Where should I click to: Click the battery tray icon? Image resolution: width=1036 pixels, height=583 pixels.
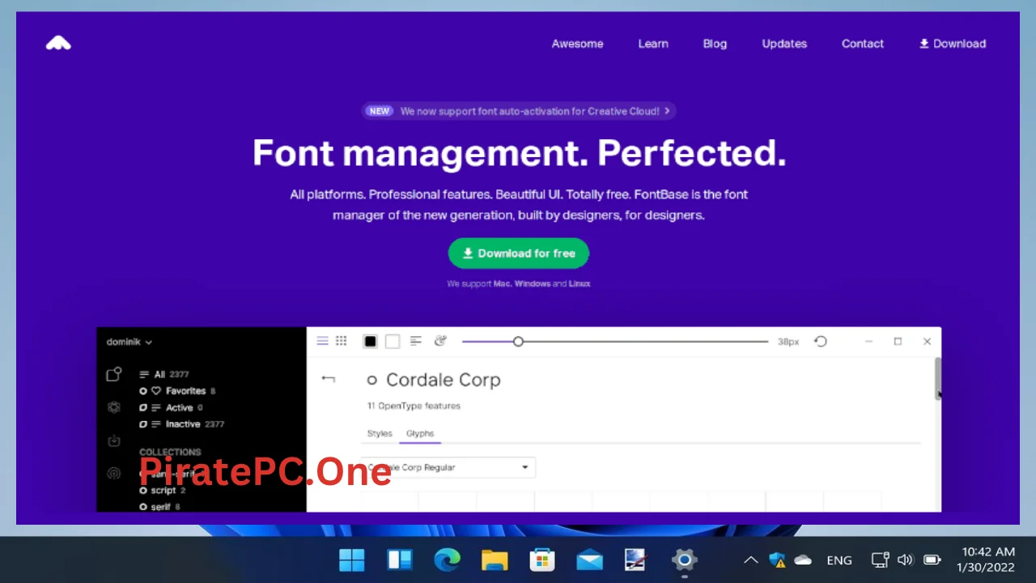click(x=932, y=560)
